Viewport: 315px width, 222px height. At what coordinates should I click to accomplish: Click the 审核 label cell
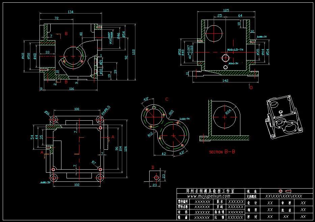point(287,203)
